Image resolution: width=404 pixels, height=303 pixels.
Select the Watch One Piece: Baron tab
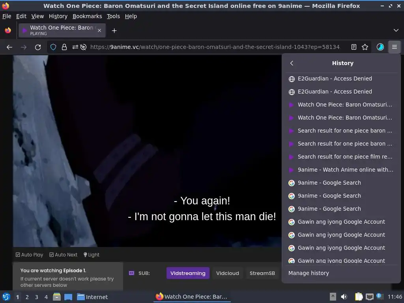[x=62, y=30]
